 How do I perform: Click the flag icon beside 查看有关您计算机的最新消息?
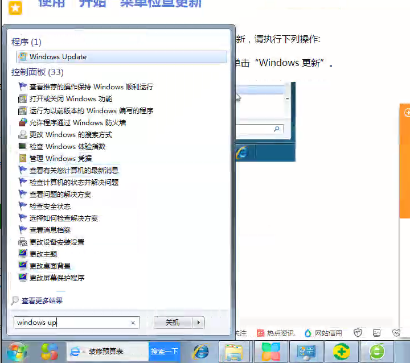point(22,170)
